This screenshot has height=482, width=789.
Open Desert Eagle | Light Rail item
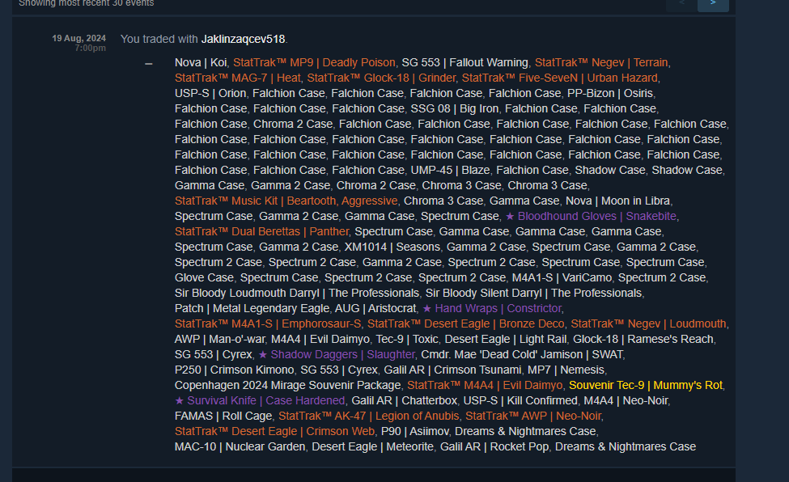pyautogui.click(x=505, y=339)
